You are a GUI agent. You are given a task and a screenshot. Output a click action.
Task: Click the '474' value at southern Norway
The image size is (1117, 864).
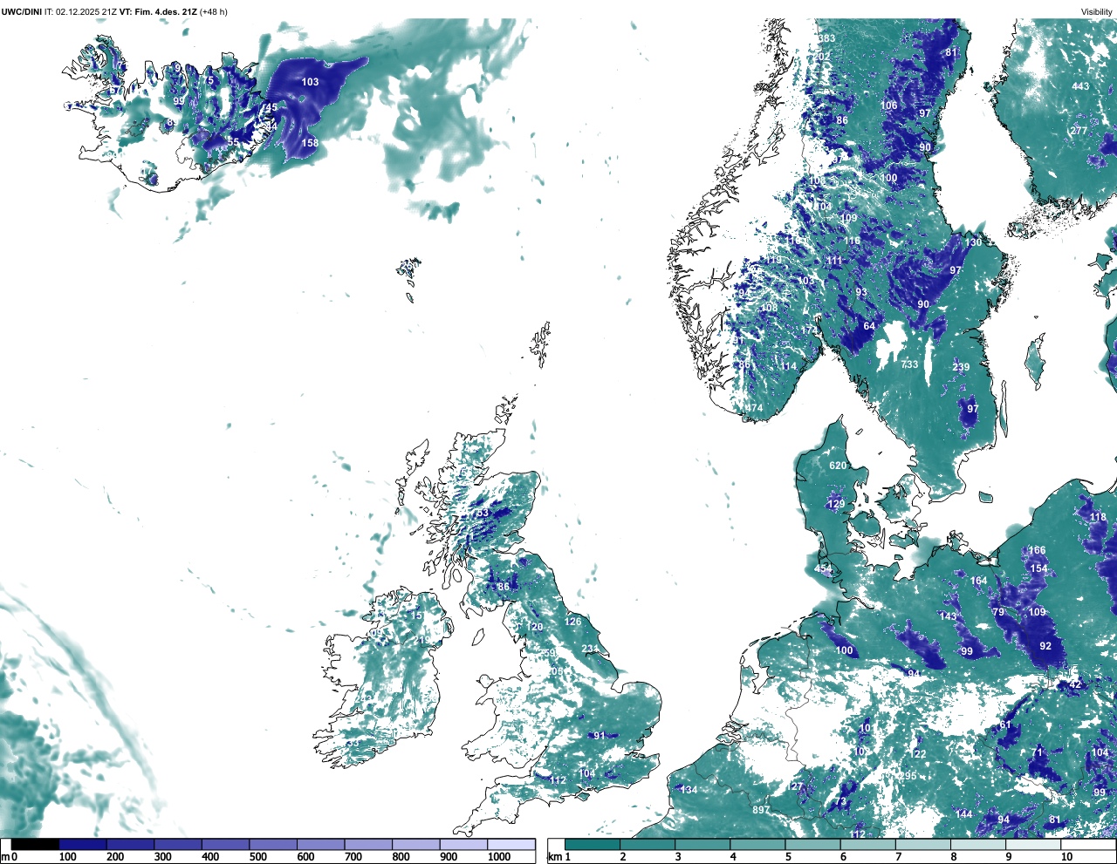753,409
